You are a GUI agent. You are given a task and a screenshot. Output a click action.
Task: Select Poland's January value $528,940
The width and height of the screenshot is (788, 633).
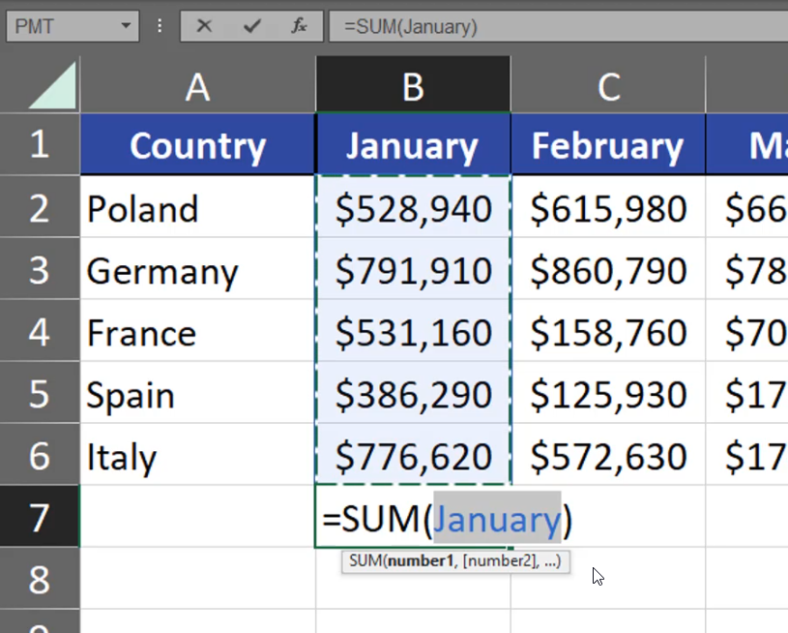[x=413, y=209]
